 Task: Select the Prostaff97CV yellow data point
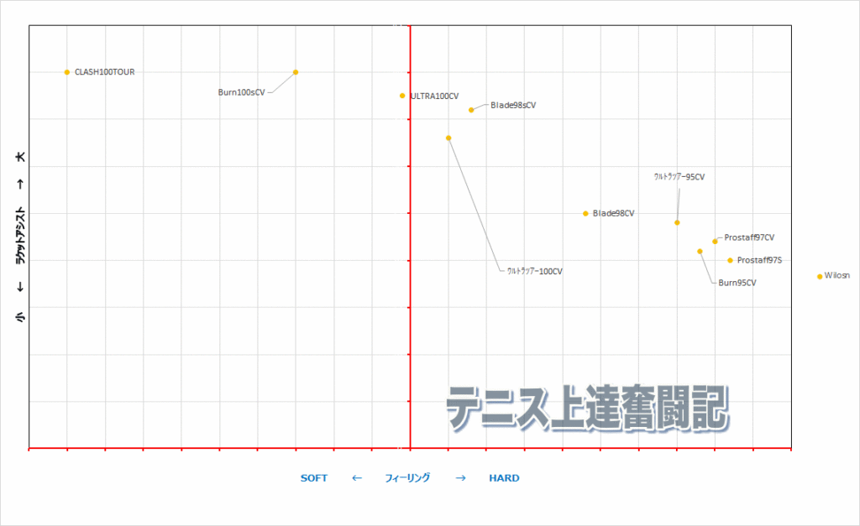(x=716, y=242)
